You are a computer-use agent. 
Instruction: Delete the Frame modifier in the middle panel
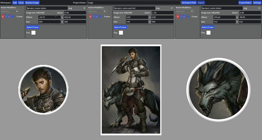point(90,16)
